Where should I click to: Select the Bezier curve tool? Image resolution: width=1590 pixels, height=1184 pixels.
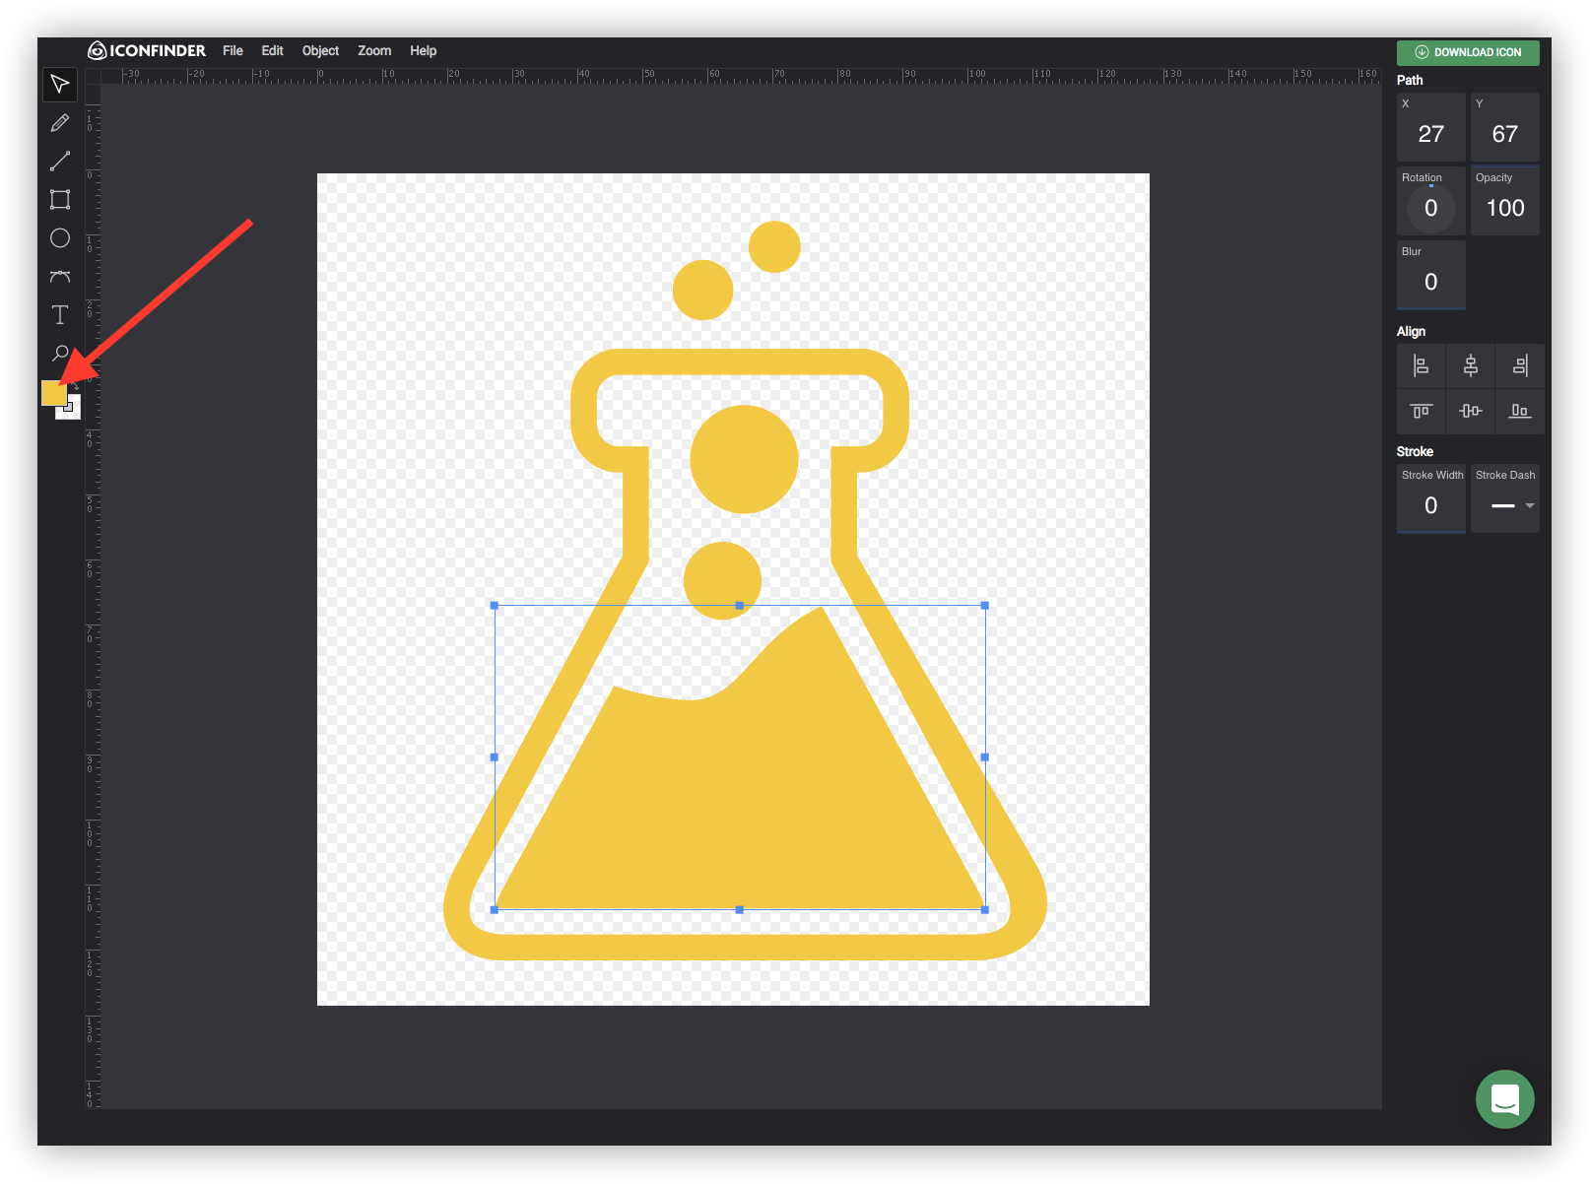59,277
